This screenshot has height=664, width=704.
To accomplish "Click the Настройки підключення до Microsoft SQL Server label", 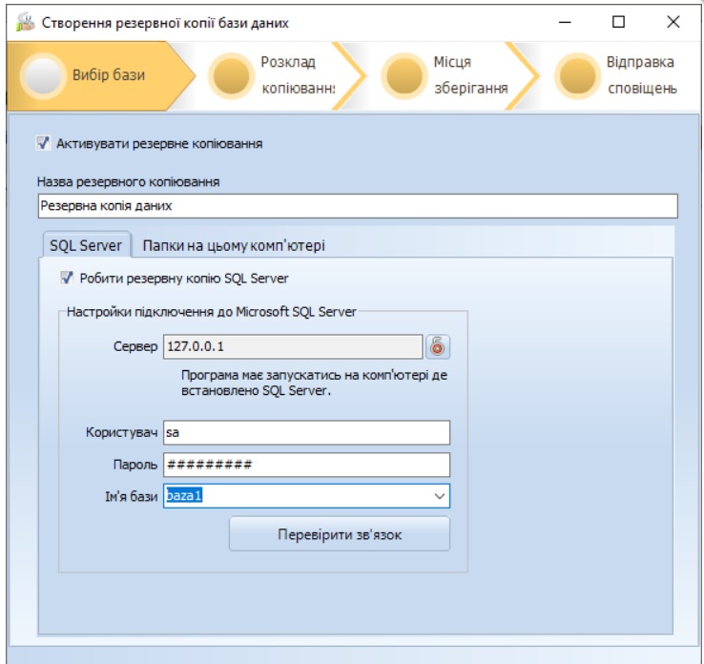I will pos(211,312).
